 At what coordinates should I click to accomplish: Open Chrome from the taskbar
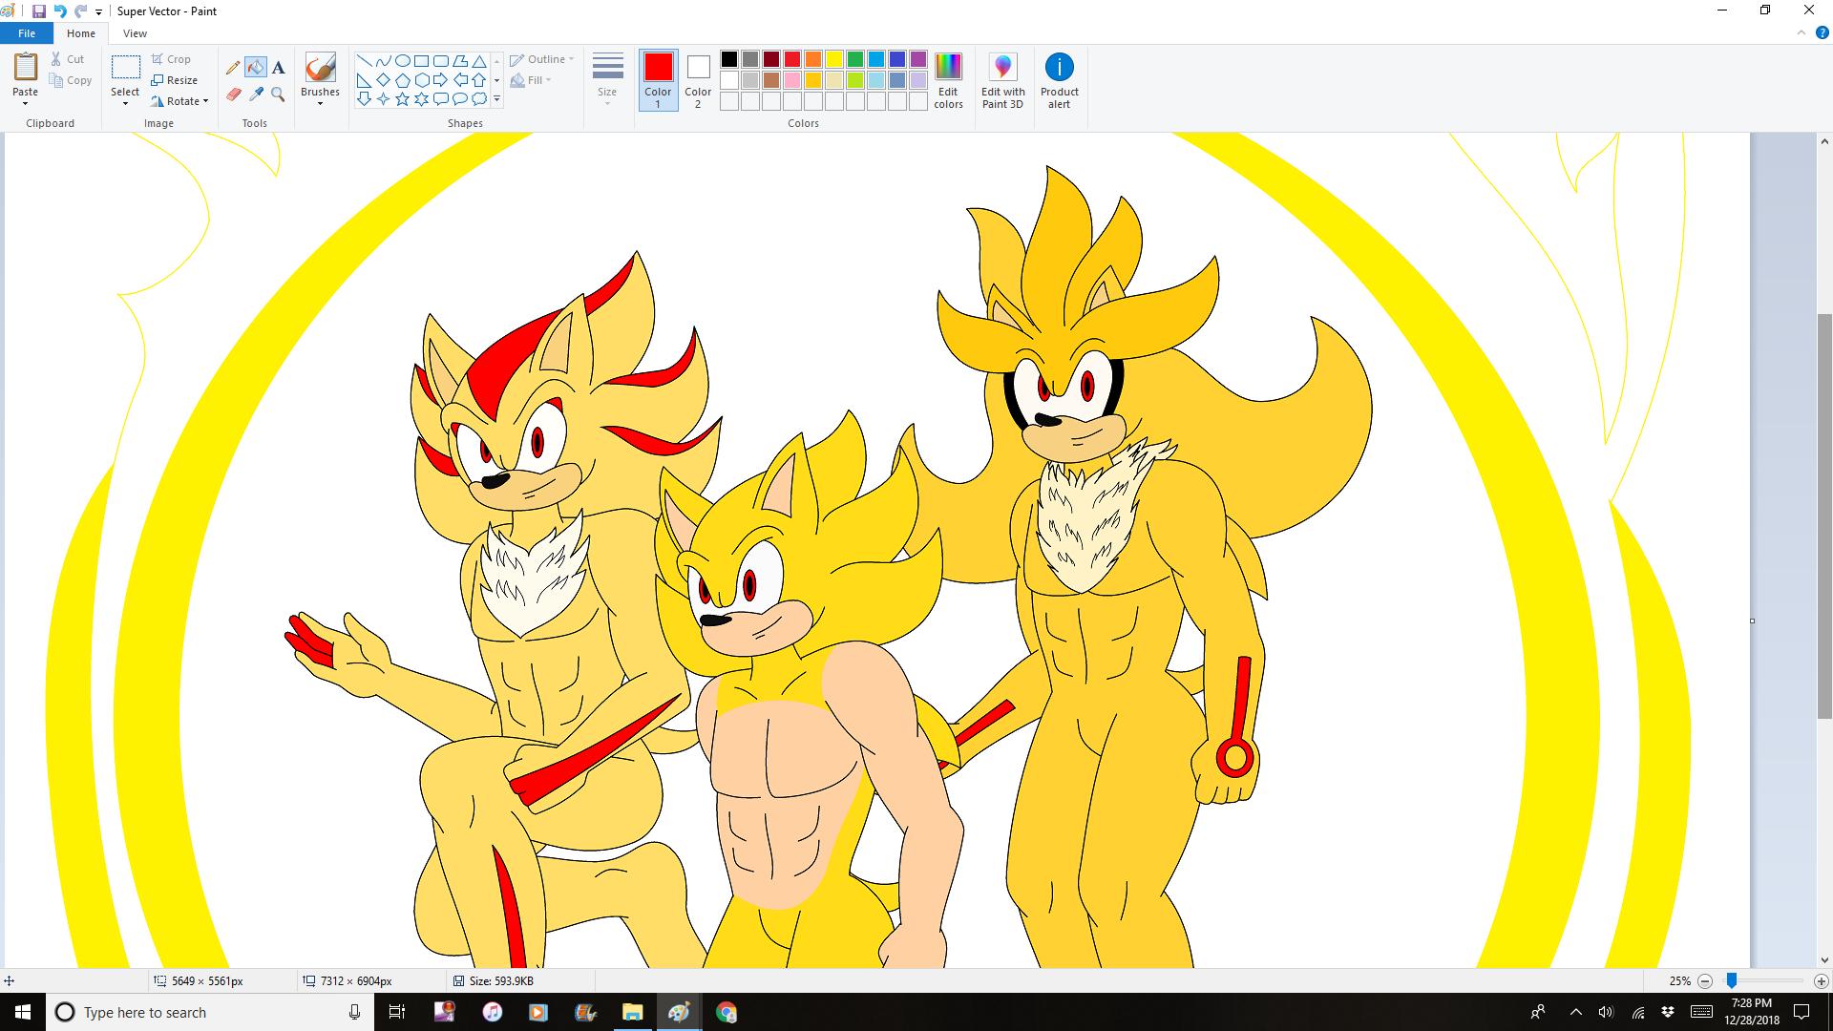click(727, 1012)
